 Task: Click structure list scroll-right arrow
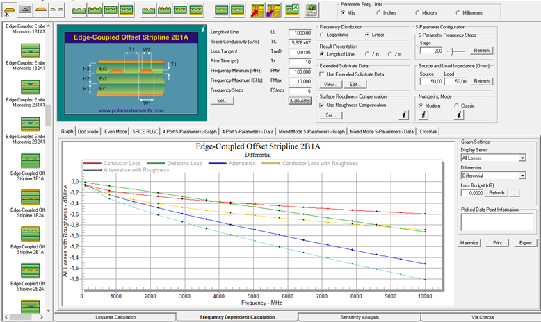[x=42, y=317]
